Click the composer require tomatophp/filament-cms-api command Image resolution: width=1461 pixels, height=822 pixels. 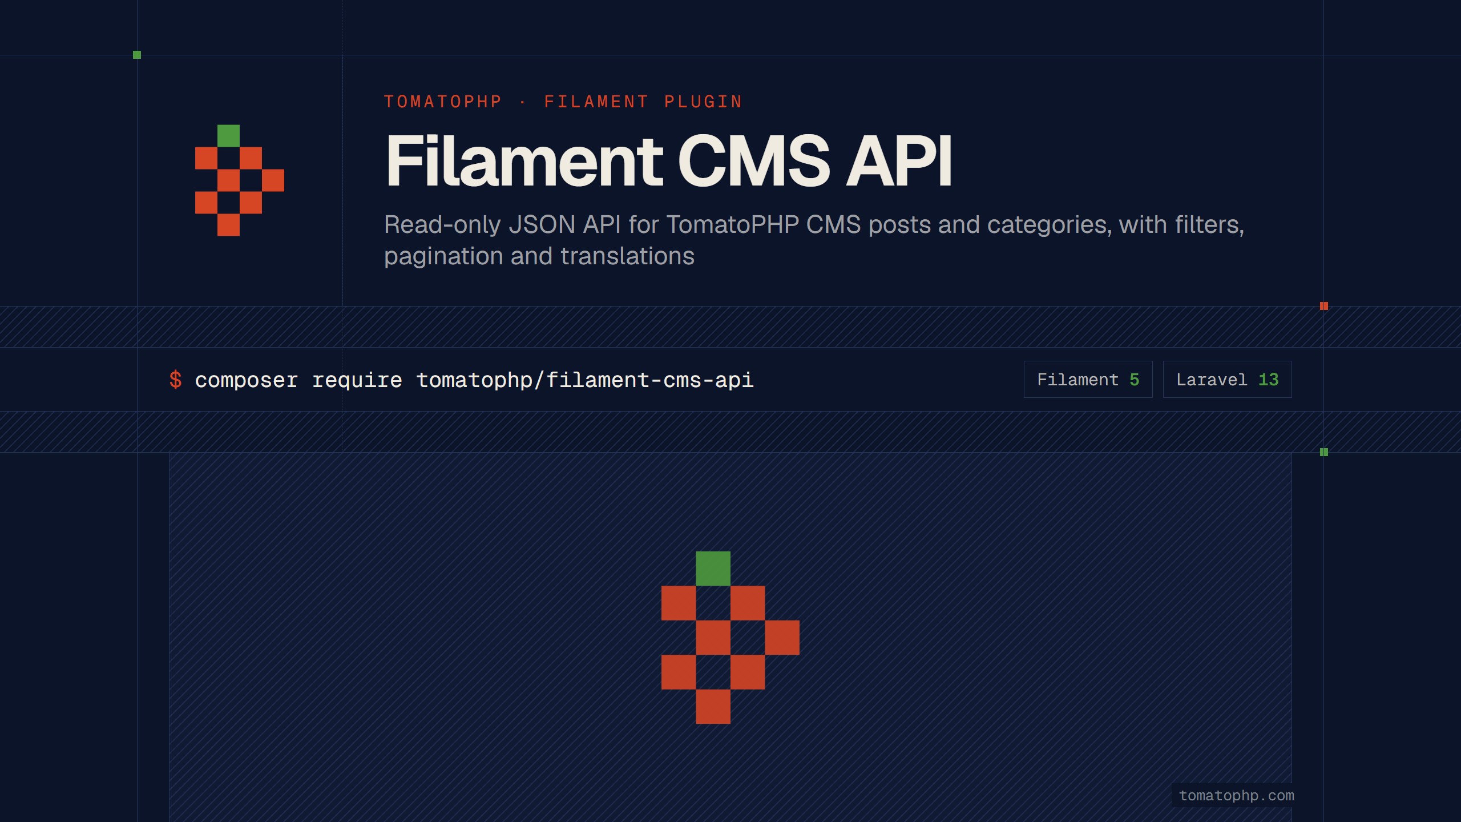(474, 380)
